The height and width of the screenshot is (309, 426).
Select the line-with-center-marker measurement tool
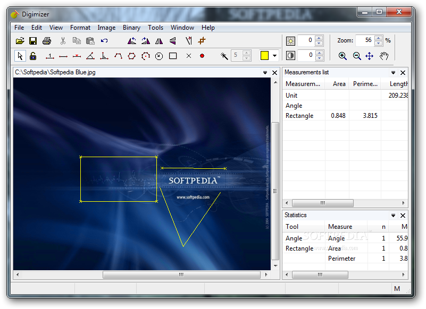tap(77, 56)
